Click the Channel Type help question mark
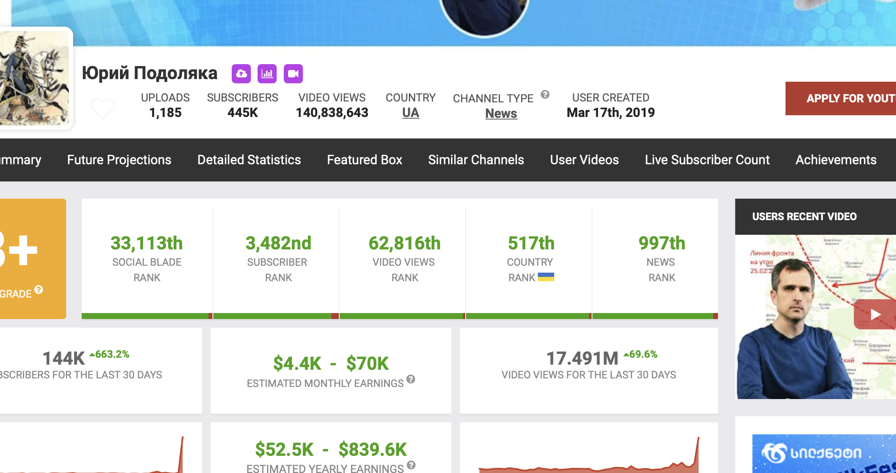 545,94
